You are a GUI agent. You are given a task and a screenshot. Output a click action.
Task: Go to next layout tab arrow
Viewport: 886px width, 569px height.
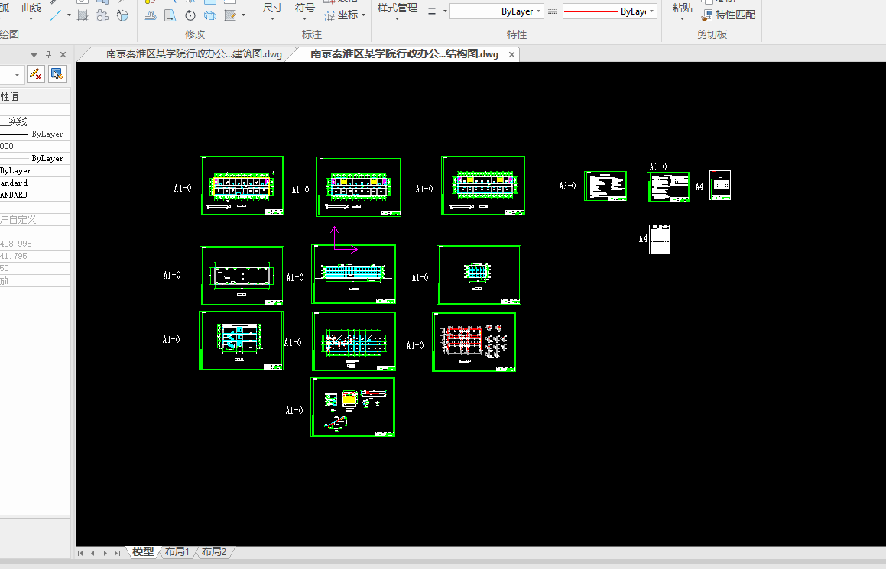(x=105, y=553)
